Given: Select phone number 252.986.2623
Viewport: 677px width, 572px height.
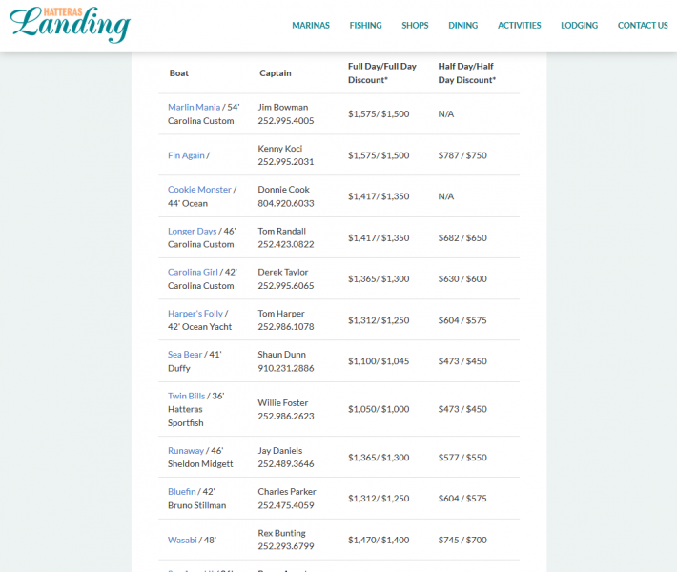Looking at the screenshot, I should coord(286,417).
